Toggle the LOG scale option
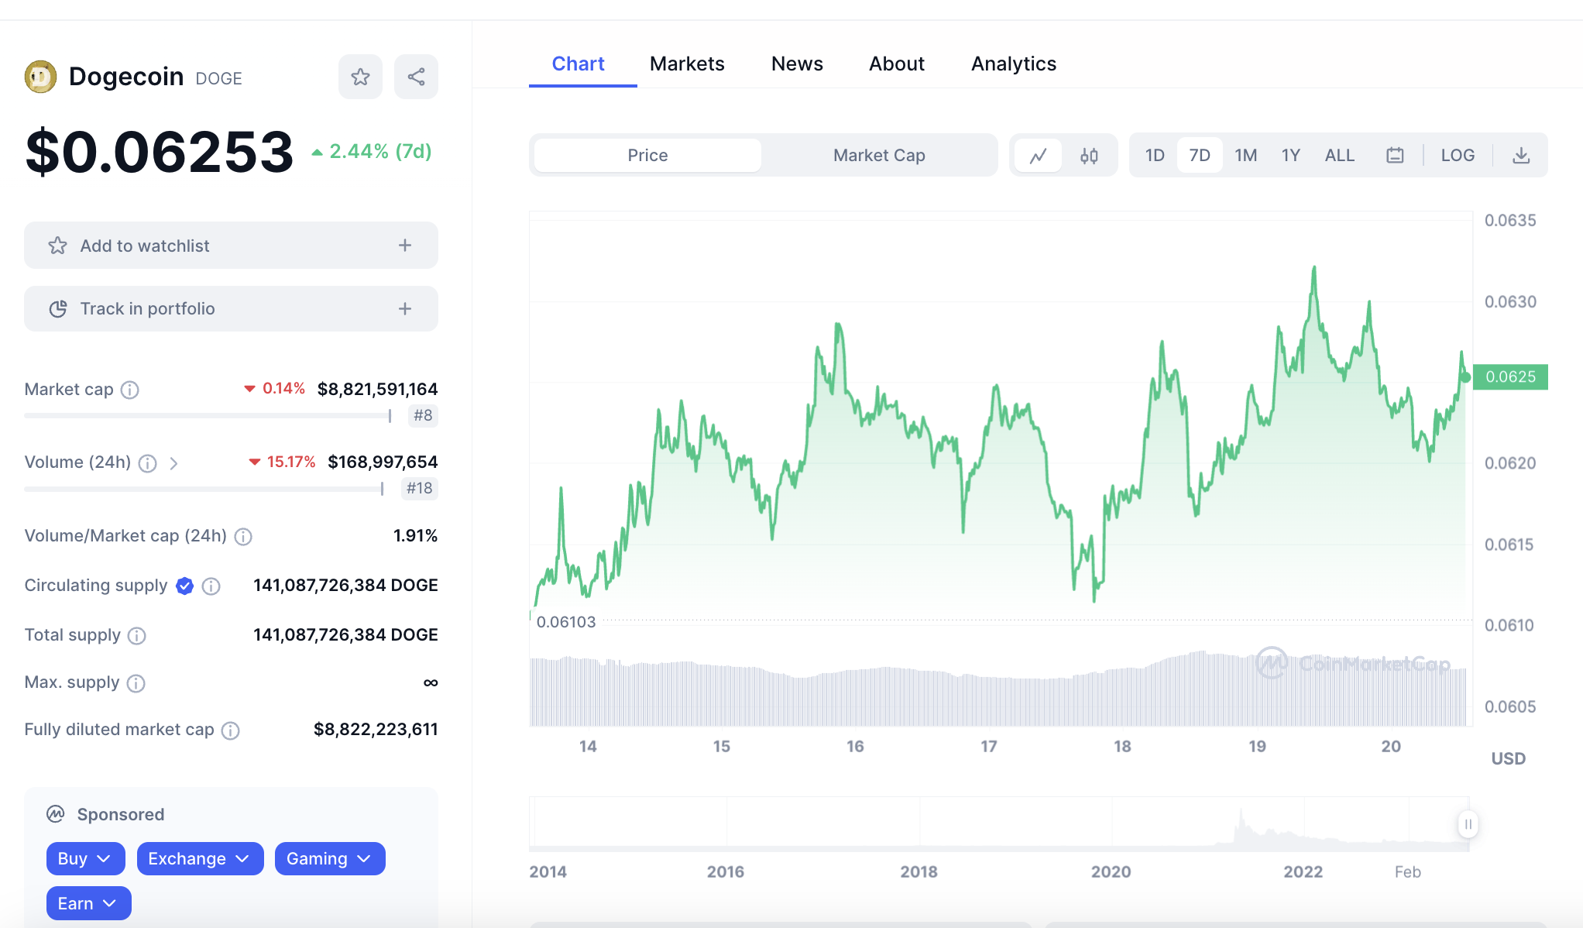 click(x=1458, y=156)
